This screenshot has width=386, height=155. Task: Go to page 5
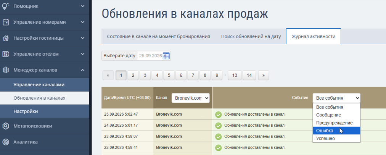[x=169, y=76]
